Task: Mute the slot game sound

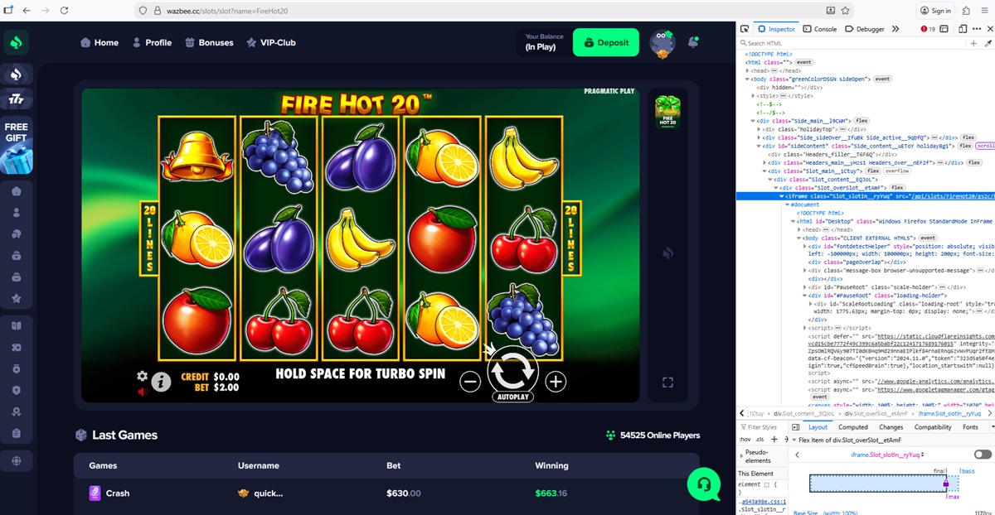Action: click(142, 392)
